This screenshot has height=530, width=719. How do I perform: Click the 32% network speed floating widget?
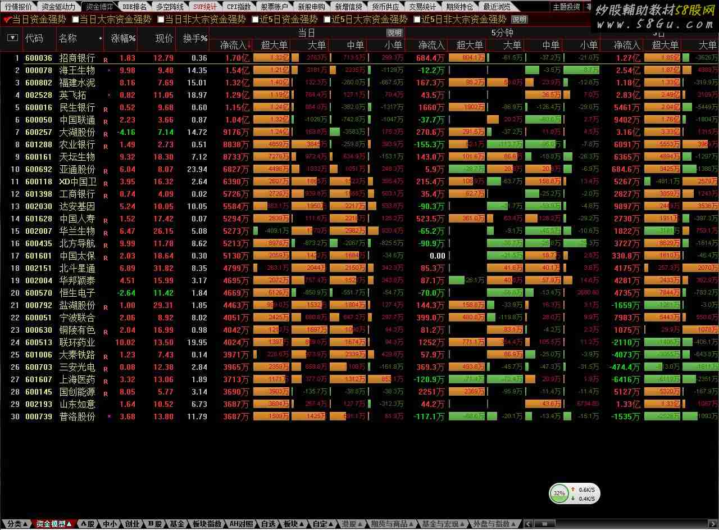pyautogui.click(x=575, y=494)
